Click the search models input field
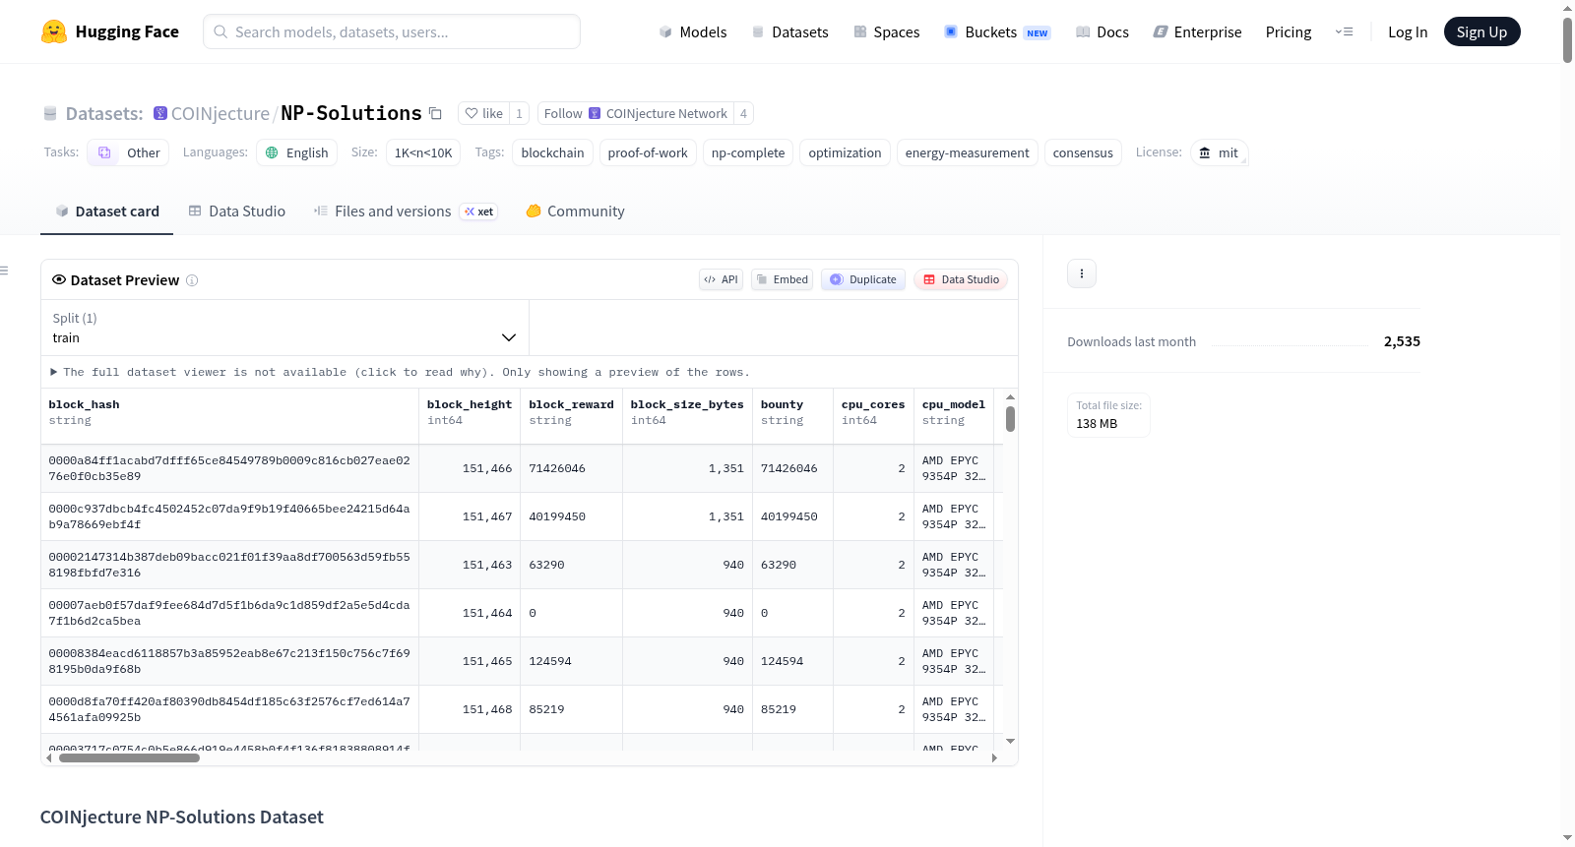The image size is (1575, 847). 392,31
